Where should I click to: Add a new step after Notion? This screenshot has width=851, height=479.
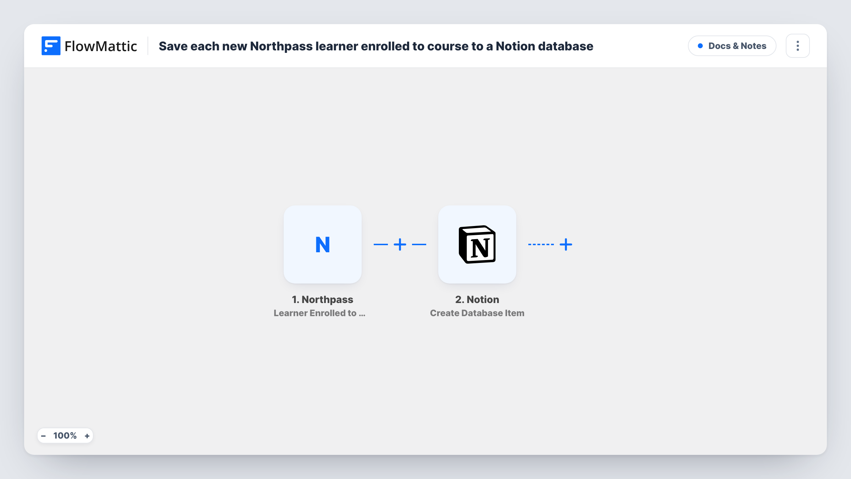[x=566, y=244]
